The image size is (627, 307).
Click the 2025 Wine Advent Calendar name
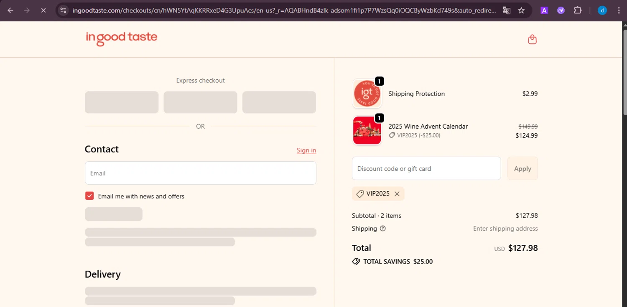click(428, 126)
